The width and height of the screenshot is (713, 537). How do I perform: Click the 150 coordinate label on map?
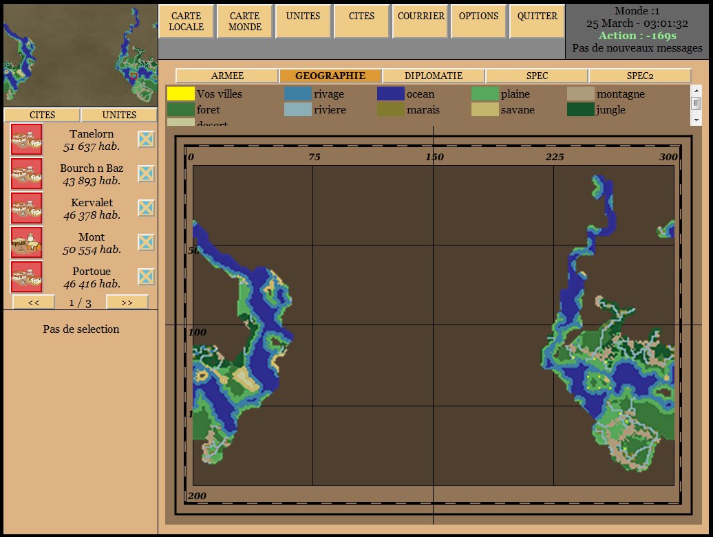point(434,157)
